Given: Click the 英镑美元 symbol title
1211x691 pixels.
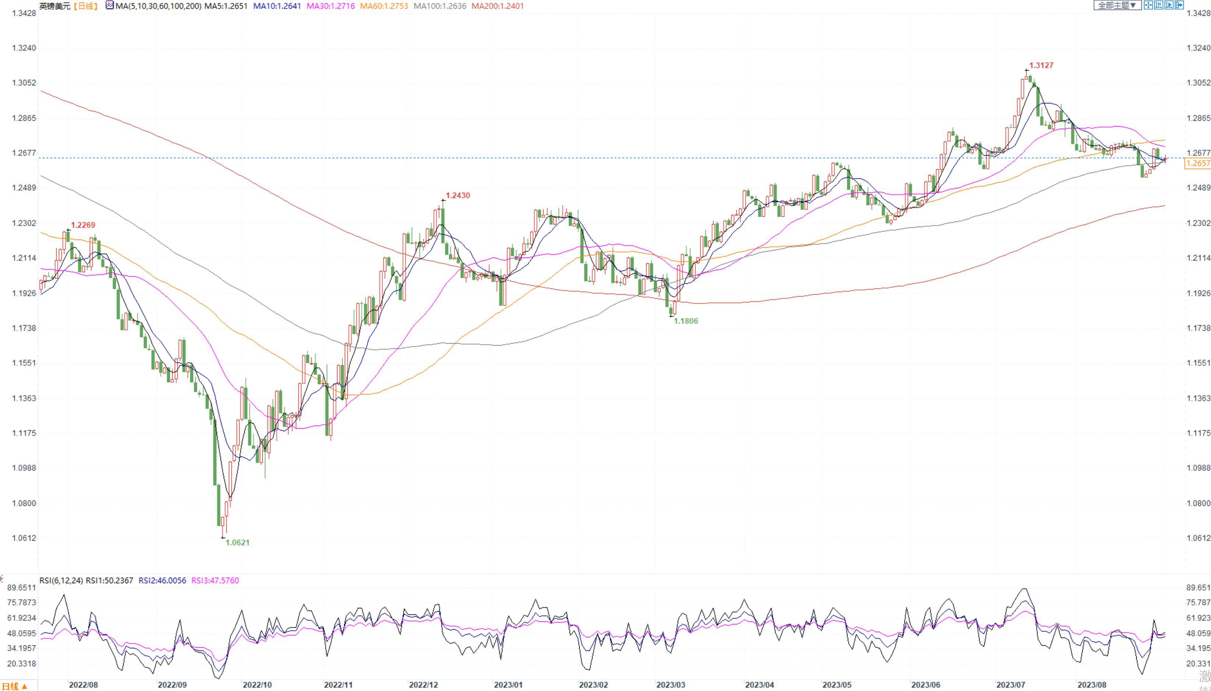Looking at the screenshot, I should 54,6.
